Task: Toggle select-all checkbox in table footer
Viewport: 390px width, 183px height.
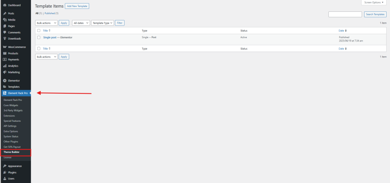Action: tap(39, 49)
